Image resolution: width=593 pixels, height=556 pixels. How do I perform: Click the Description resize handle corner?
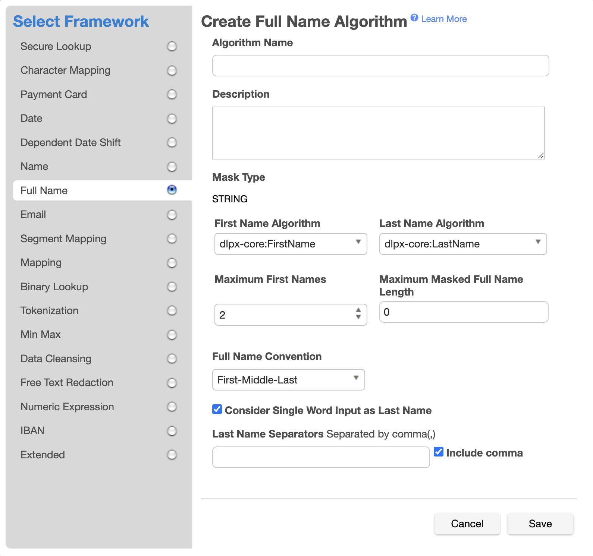[541, 156]
